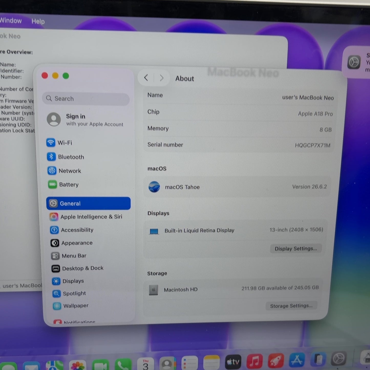
Task: Click the Display Settings... button
Action: [x=296, y=248]
